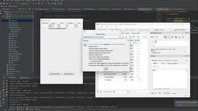Open Tools menu in DB Browser for SQLite

pos(111,27)
